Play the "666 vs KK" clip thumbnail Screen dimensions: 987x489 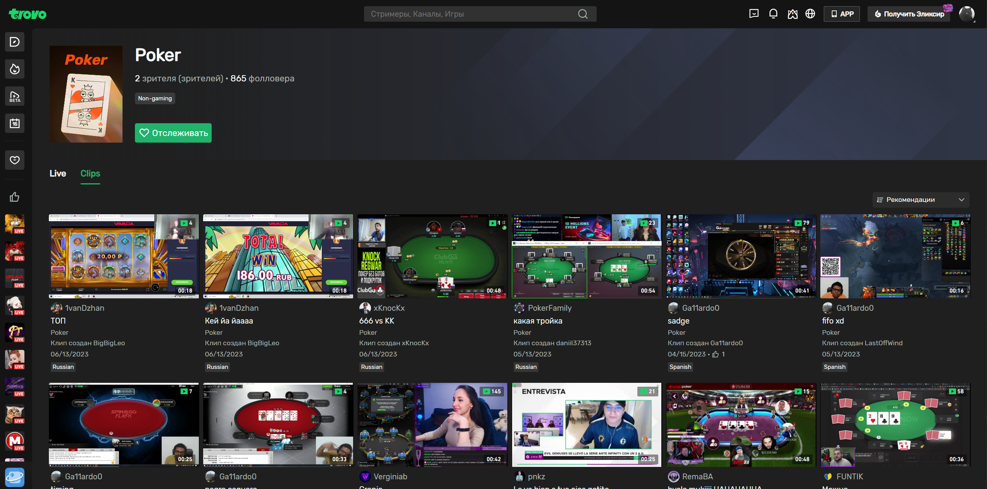pos(432,256)
